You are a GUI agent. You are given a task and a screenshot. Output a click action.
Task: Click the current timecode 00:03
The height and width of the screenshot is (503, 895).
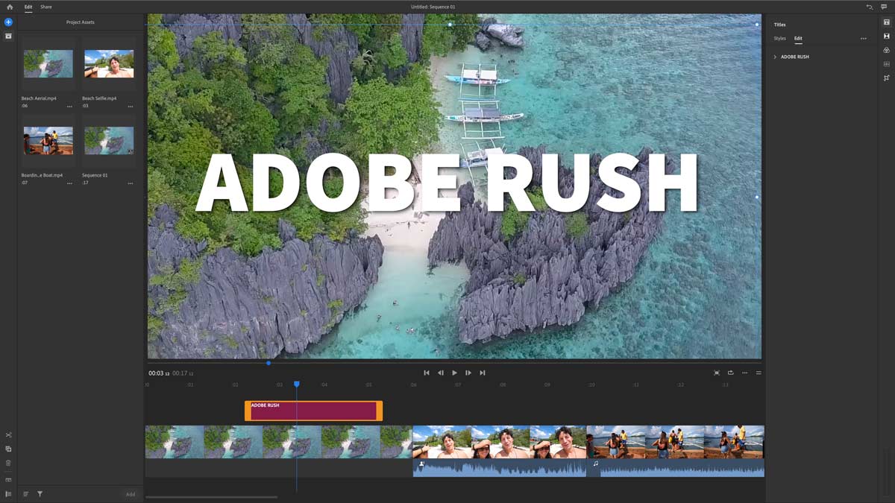(159, 373)
